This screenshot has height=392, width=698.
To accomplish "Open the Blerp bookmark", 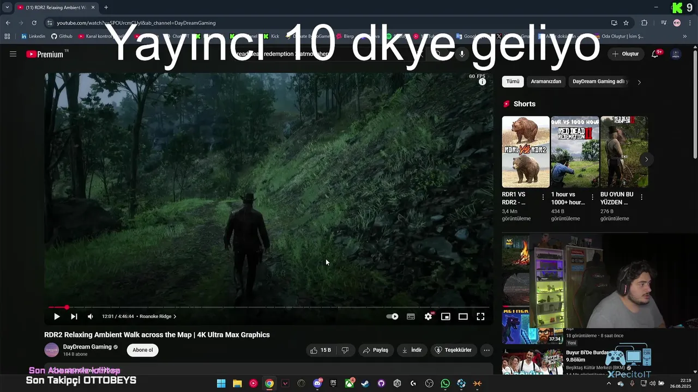I will click(345, 36).
